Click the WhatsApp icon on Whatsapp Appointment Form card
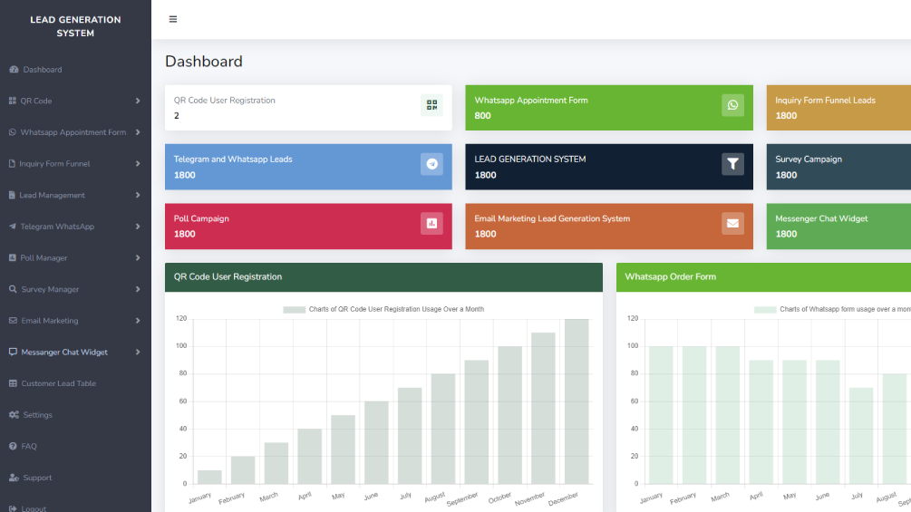Image resolution: width=911 pixels, height=512 pixels. pos(732,105)
